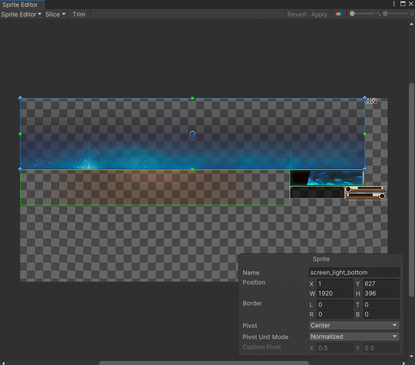Click the sprite width W field
Image resolution: width=415 pixels, height=365 pixels.
(335, 293)
